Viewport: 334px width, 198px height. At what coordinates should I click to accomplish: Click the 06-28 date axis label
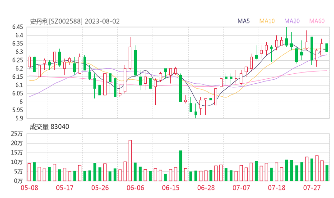pos(206,188)
